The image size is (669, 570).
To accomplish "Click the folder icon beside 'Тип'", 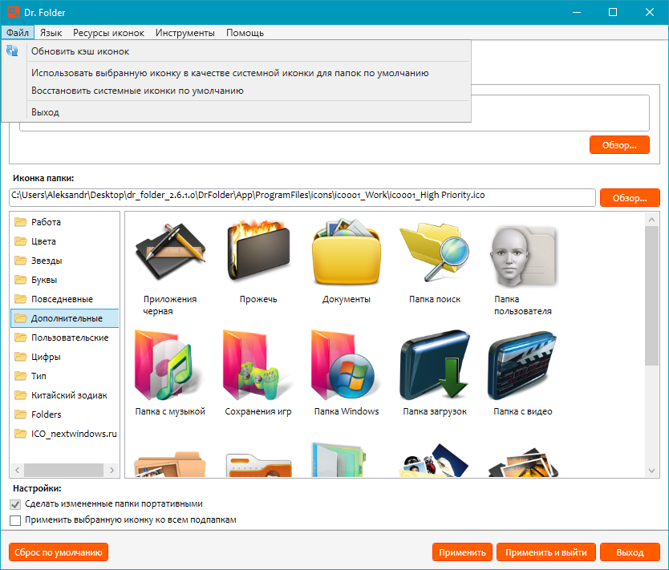I will pyautogui.click(x=20, y=376).
